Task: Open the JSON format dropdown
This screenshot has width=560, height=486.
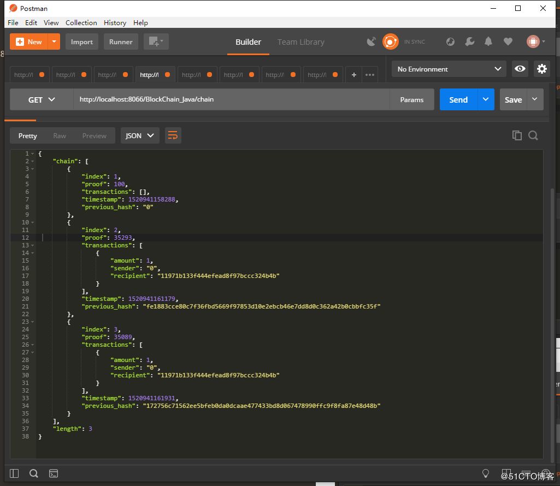Action: coord(139,136)
